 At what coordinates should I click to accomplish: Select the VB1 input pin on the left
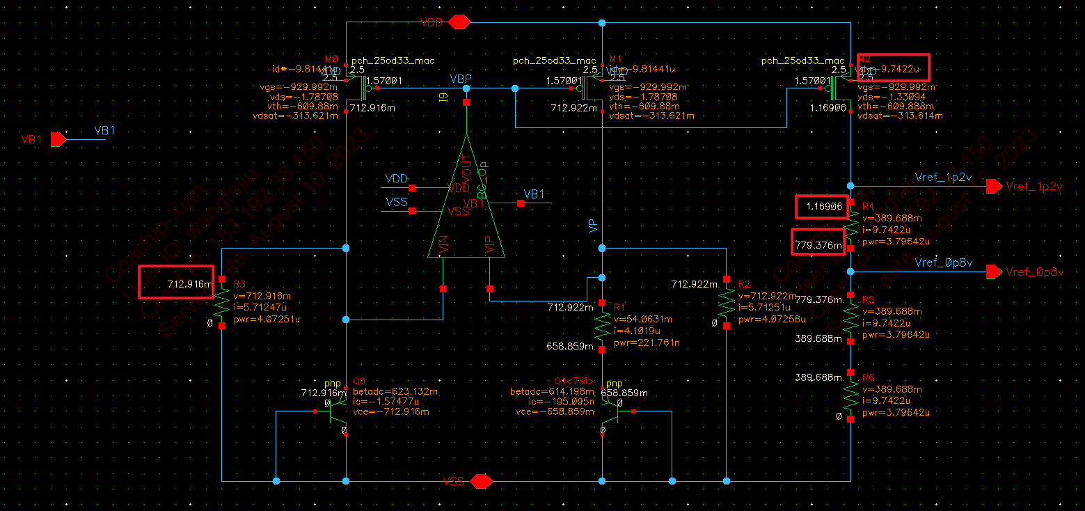58,139
